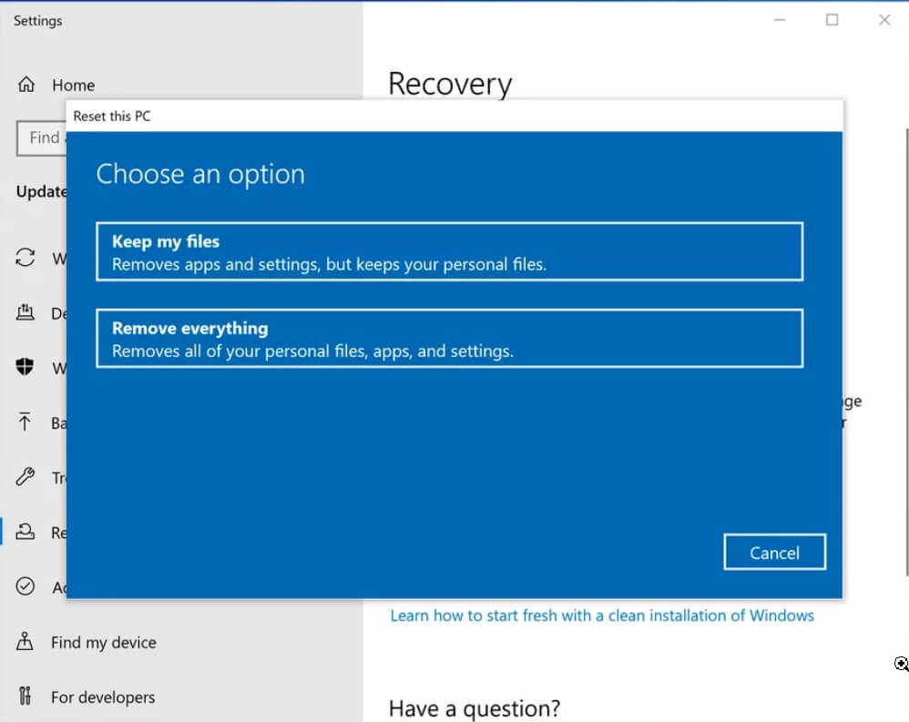
Task: Click the Find my device icon
Action: point(25,642)
